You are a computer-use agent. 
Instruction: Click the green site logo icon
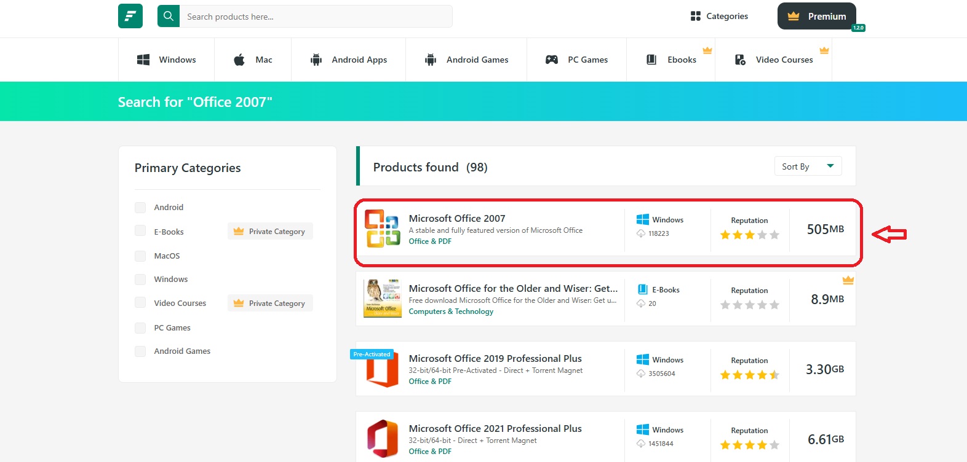tap(130, 16)
